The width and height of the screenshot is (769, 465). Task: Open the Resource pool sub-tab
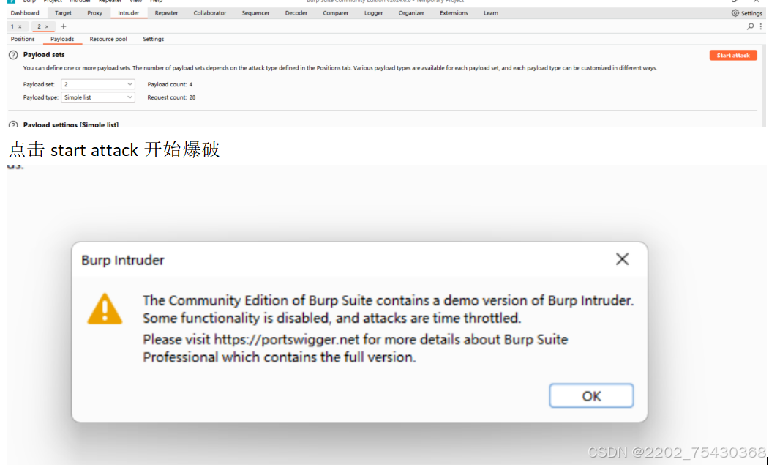click(108, 39)
